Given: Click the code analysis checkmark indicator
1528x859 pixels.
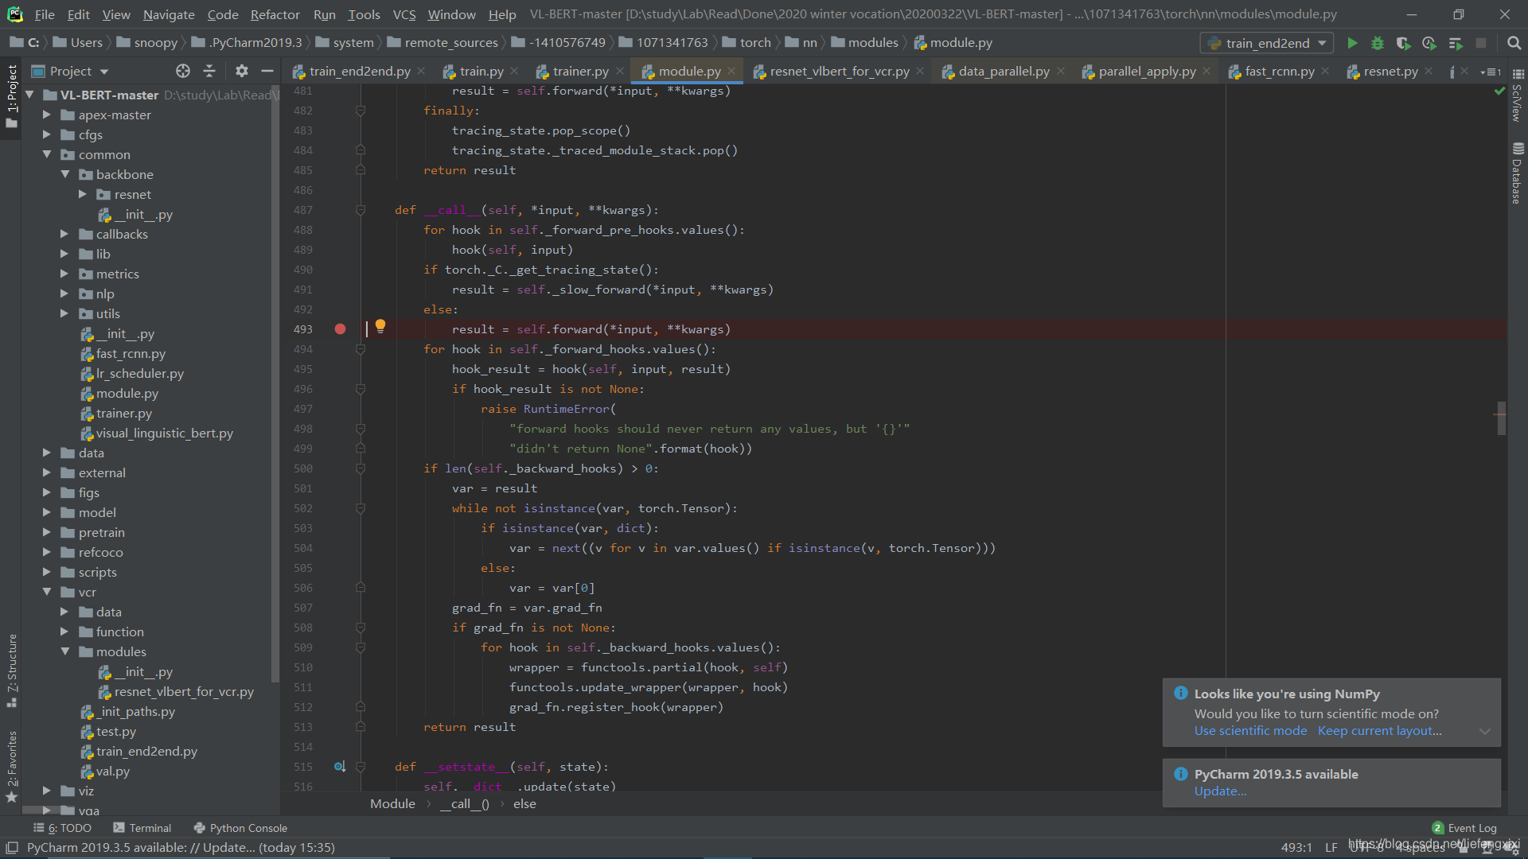Looking at the screenshot, I should 1499,91.
